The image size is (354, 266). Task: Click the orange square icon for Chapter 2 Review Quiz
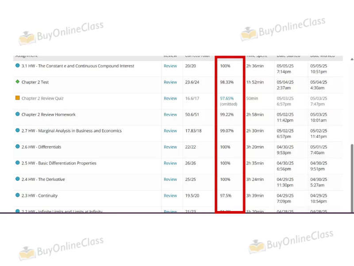click(x=18, y=98)
